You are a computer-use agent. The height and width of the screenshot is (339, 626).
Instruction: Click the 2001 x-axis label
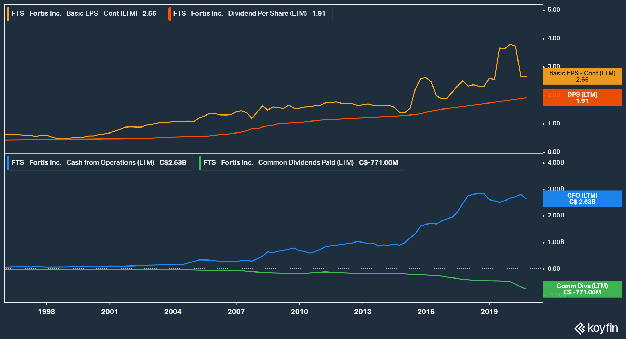coord(110,312)
